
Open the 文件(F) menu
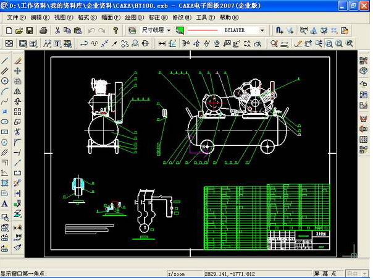pos(16,17)
